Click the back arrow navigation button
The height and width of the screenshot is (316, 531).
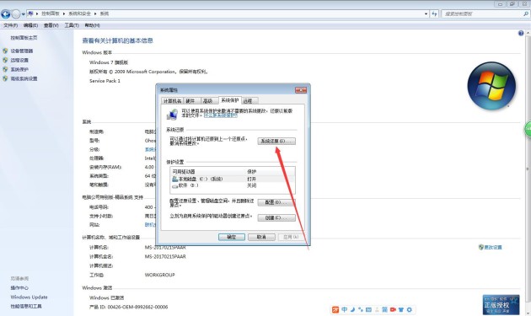pos(6,13)
